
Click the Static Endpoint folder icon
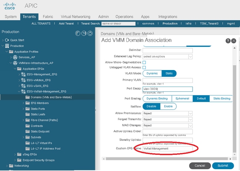(27, 132)
